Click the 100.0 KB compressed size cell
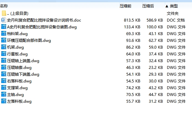Viewport: 192px width, 123px height. pyautogui.click(x=155, y=27)
